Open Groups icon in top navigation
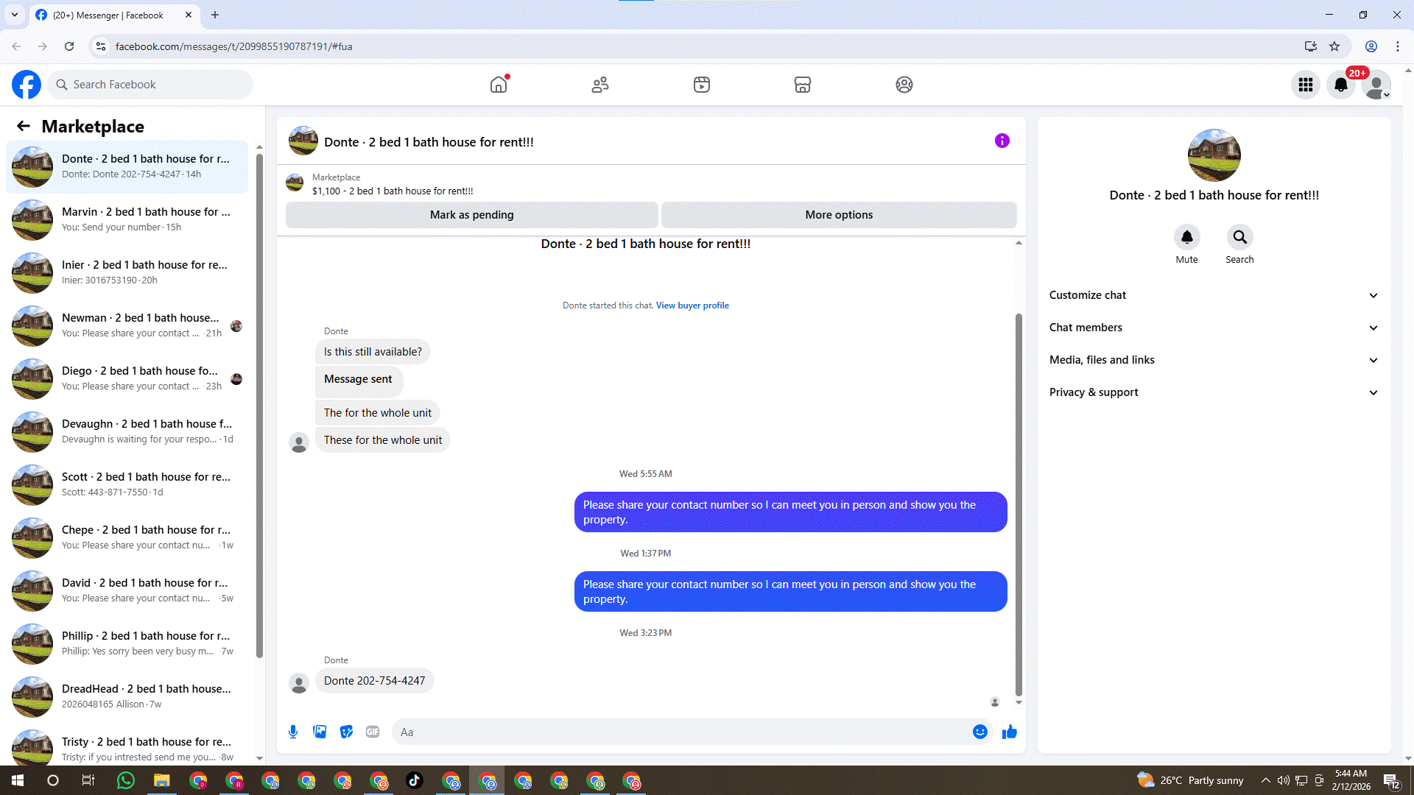The height and width of the screenshot is (795, 1414). pyautogui.click(x=904, y=85)
